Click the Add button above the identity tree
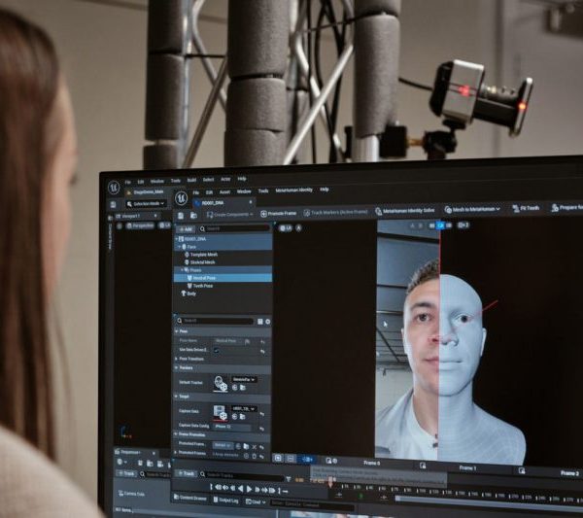 tap(186, 229)
